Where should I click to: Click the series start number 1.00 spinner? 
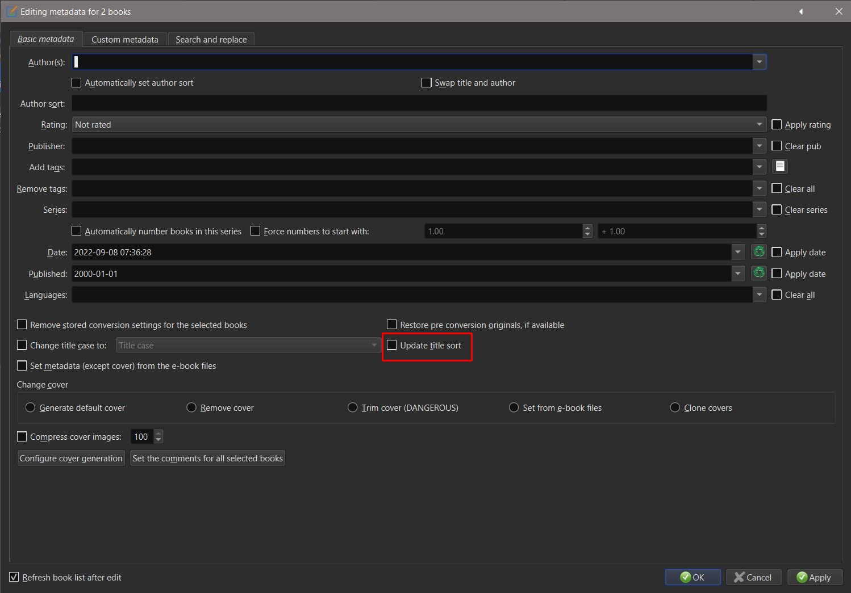[508, 231]
